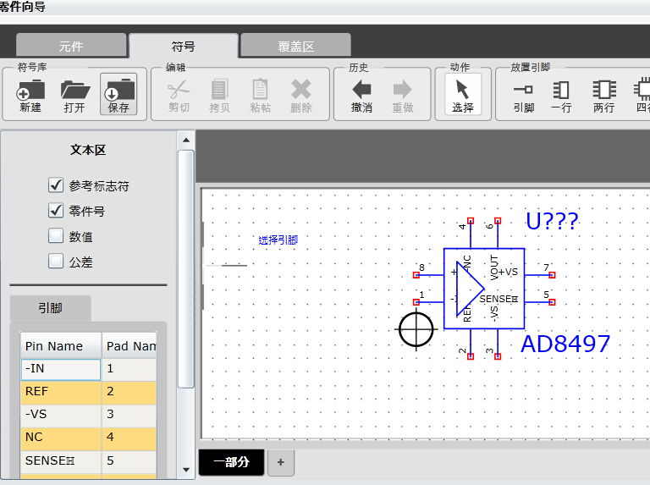Uncheck the 零件号 checkbox
Image resolution: width=650 pixels, height=485 pixels.
[x=56, y=211]
